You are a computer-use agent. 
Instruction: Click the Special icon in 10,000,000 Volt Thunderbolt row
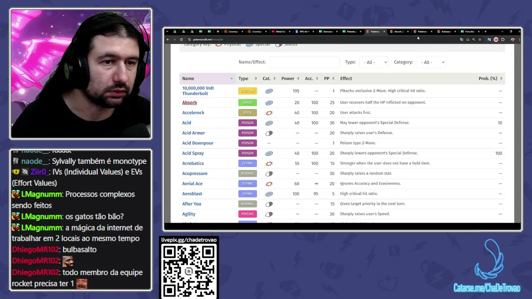269,91
